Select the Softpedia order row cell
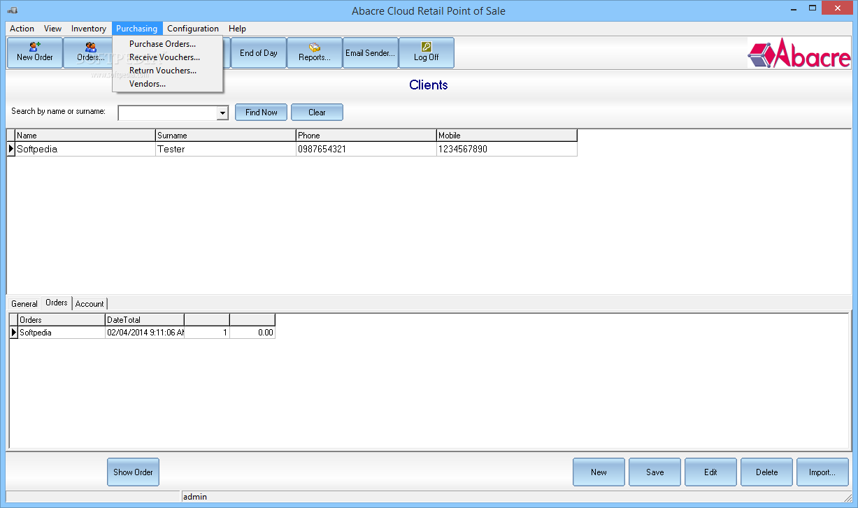Viewport: 858px width, 508px height. pyautogui.click(x=62, y=333)
